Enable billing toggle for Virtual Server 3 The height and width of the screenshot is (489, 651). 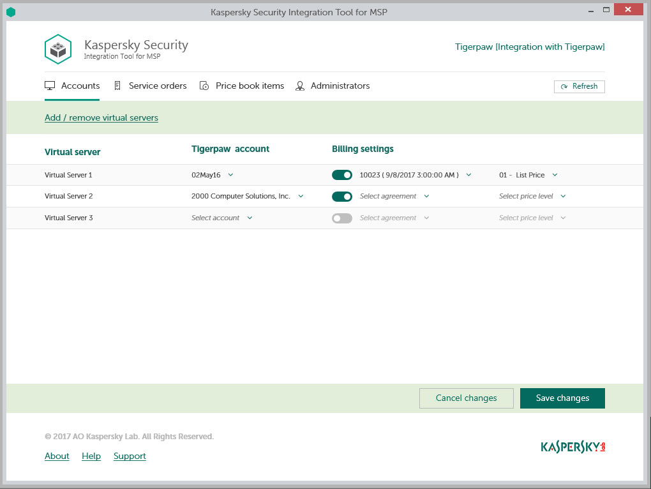342,218
